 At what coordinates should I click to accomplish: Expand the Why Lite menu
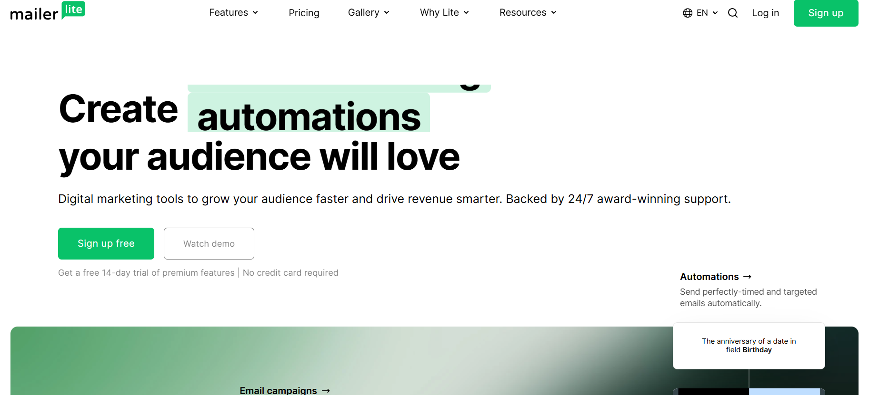(444, 12)
